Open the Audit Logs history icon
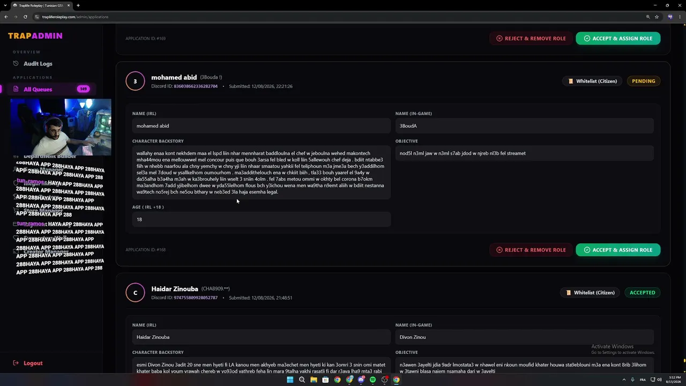This screenshot has width=686, height=386. click(16, 64)
